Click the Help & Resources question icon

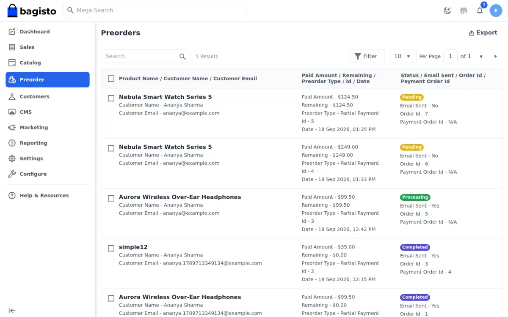[12, 195]
